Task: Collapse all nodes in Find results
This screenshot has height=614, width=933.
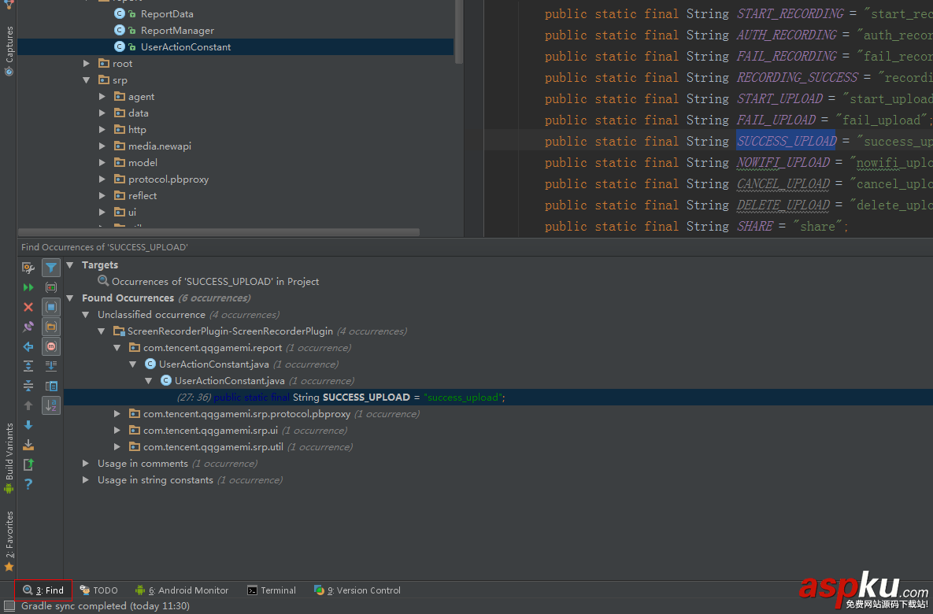Action: pos(28,386)
